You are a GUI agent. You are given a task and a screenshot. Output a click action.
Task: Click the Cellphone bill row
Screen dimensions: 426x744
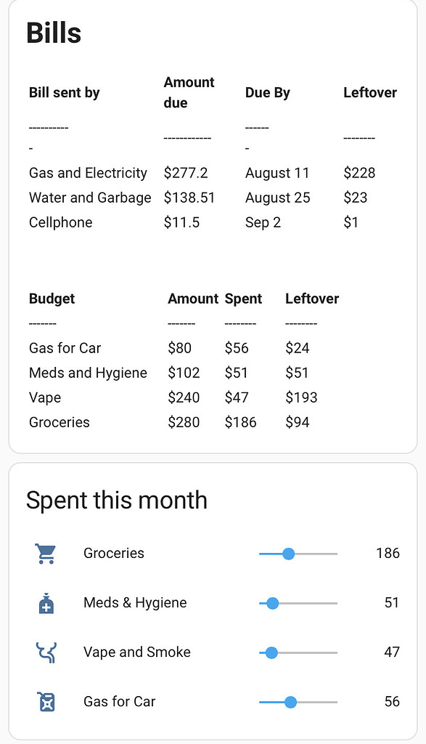[59, 222]
